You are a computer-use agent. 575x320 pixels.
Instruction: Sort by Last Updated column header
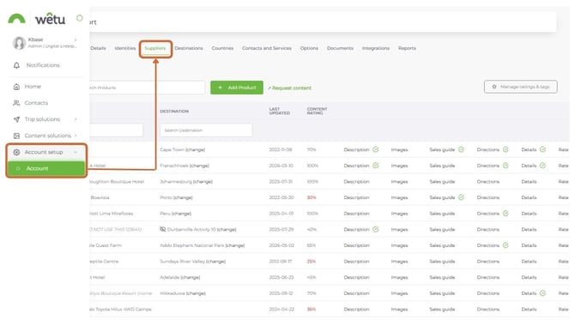coord(280,111)
